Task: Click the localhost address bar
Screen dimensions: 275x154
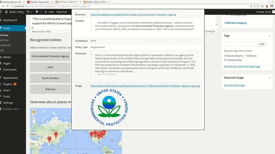Action: click(x=130, y=6)
